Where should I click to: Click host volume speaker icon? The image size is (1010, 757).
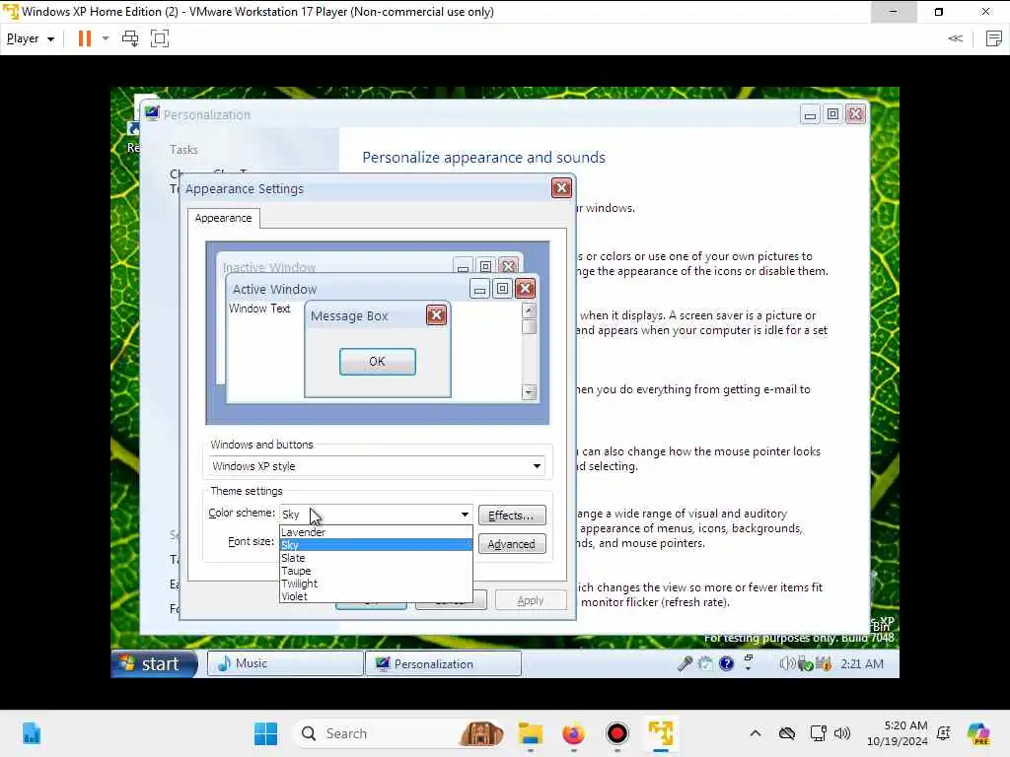tap(842, 733)
